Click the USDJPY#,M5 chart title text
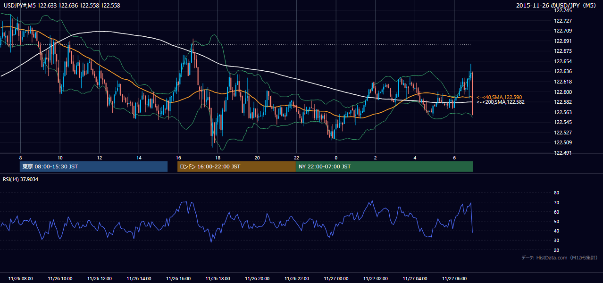The height and width of the screenshot is (283, 603). pos(62,6)
